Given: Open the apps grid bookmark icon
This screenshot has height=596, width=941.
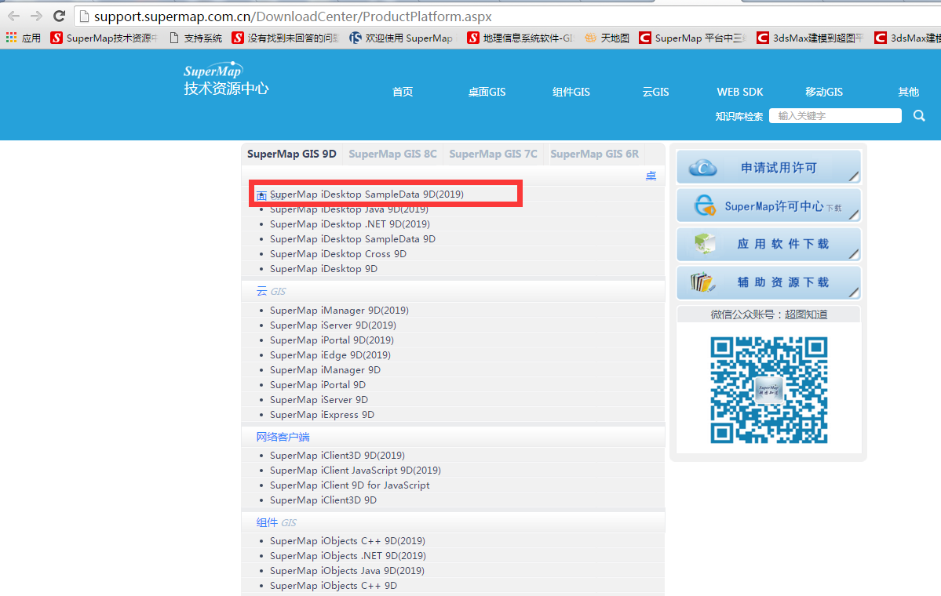Looking at the screenshot, I should pos(12,38).
